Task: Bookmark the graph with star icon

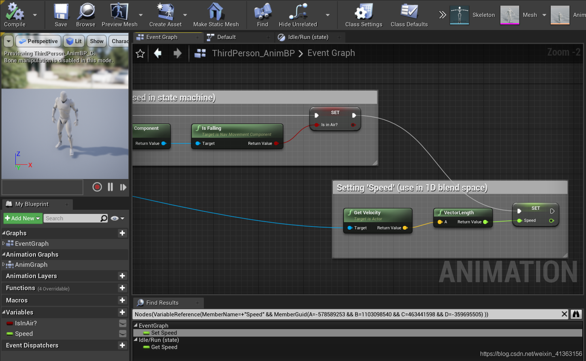Action: point(140,54)
